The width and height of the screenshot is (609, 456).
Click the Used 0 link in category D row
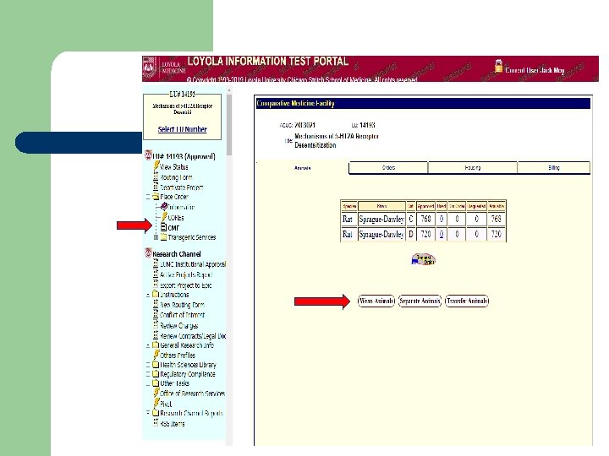tap(442, 234)
